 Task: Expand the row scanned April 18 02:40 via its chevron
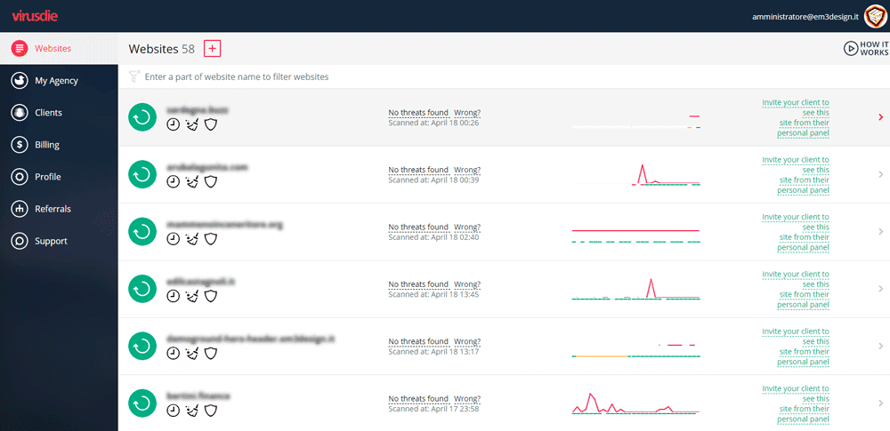pyautogui.click(x=879, y=231)
